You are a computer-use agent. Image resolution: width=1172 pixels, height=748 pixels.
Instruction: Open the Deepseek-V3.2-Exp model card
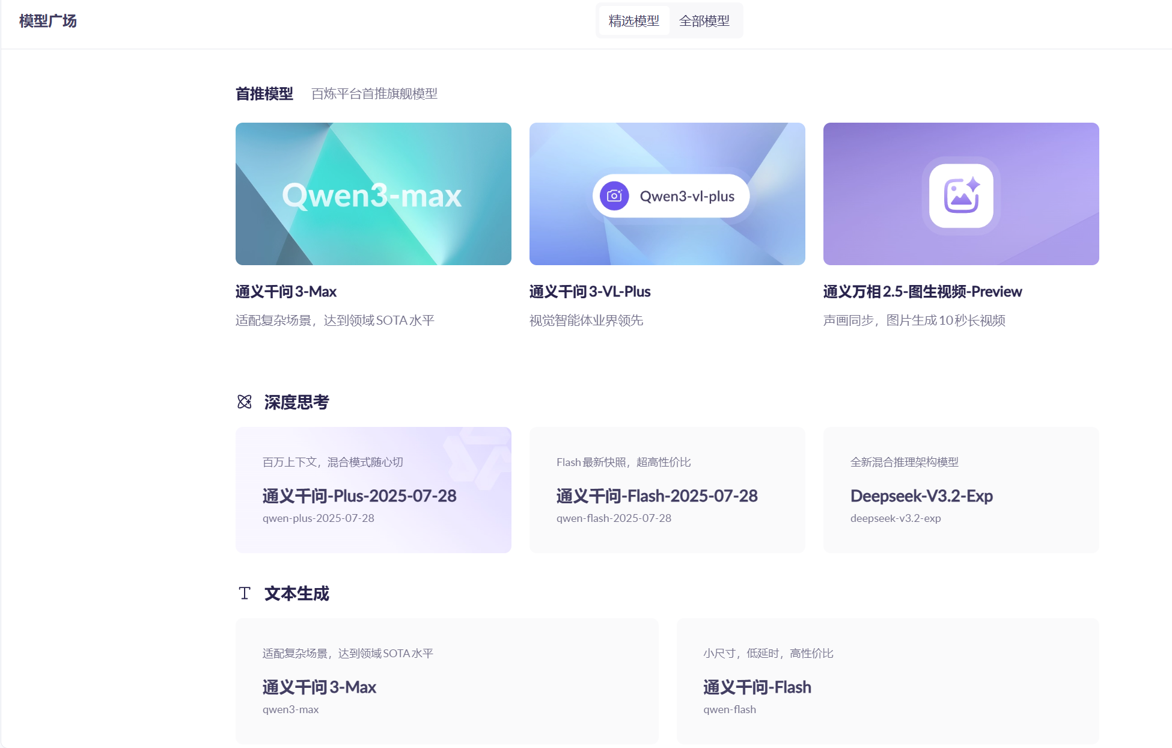(960, 490)
